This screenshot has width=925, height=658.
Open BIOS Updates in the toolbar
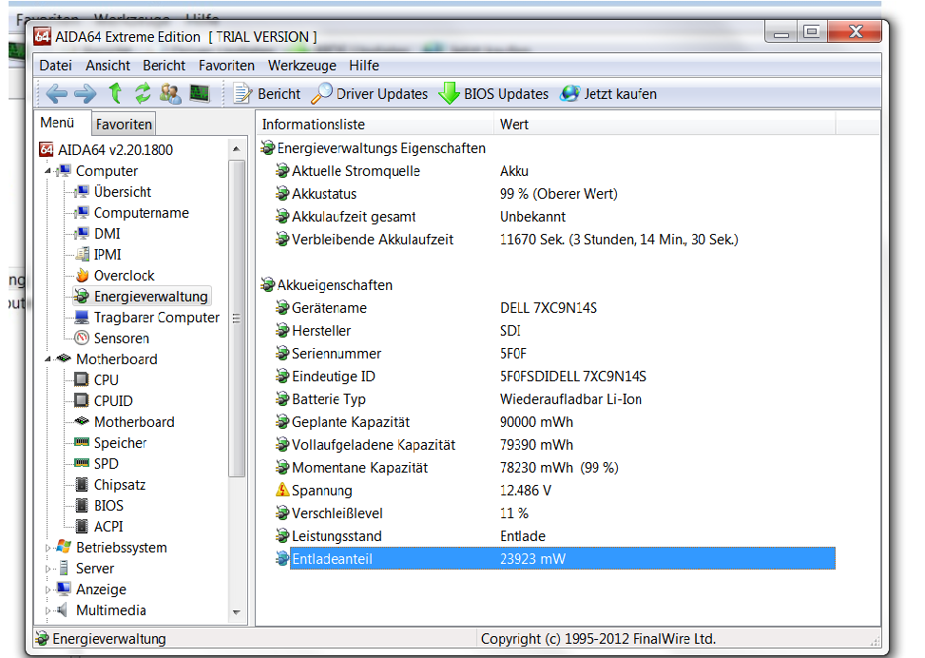(494, 94)
